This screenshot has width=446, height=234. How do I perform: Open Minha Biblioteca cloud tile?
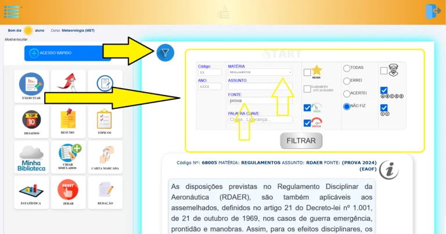pos(31,158)
